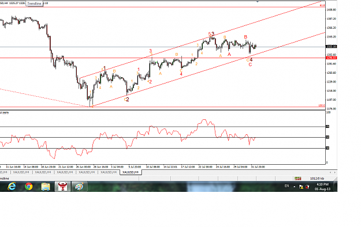Click the Trendline tooltip label
This screenshot has height=227, width=361.
[34, 3]
